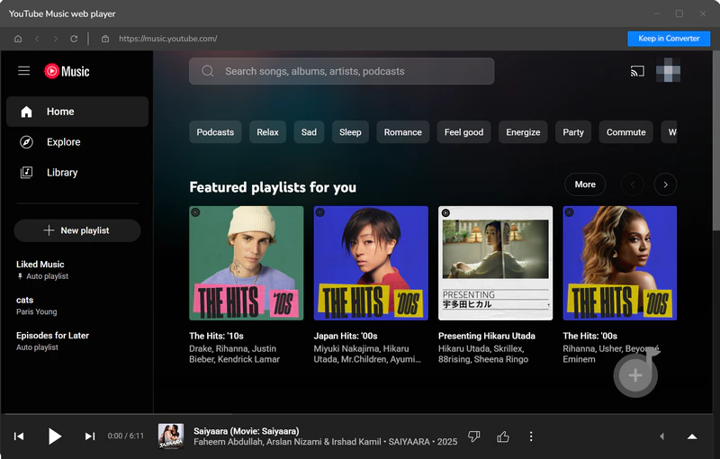Screen dimensions: 720x459
Task: Click the playback progress bar above player
Action: point(360,415)
